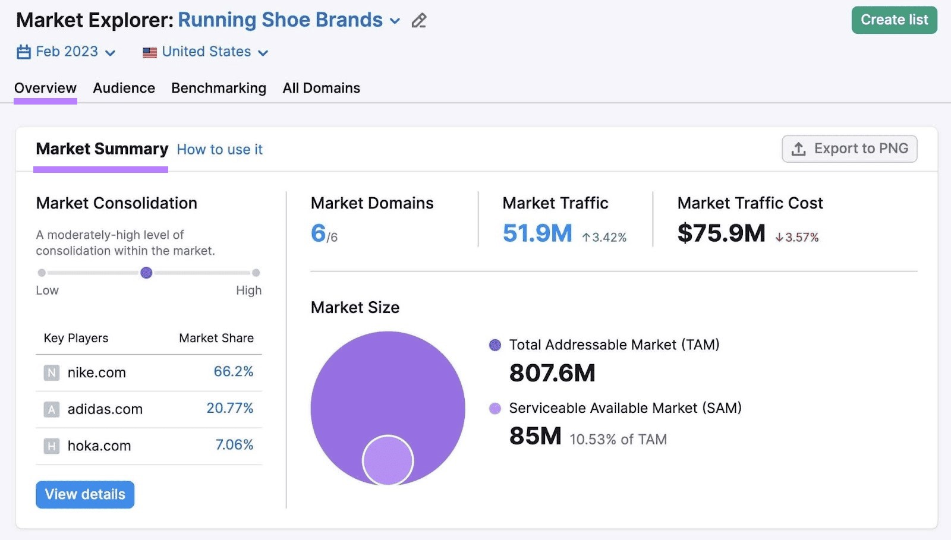Click the Create list button

[x=894, y=20]
